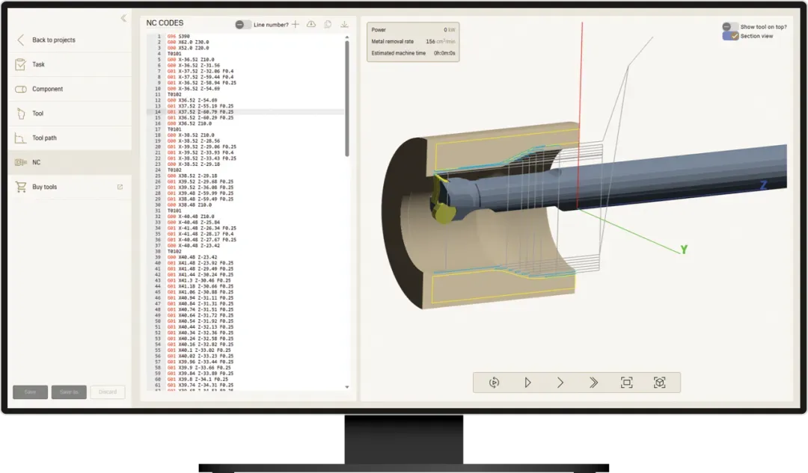Open Buy tools external link icon
This screenshot has width=808, height=473.
pos(120,187)
